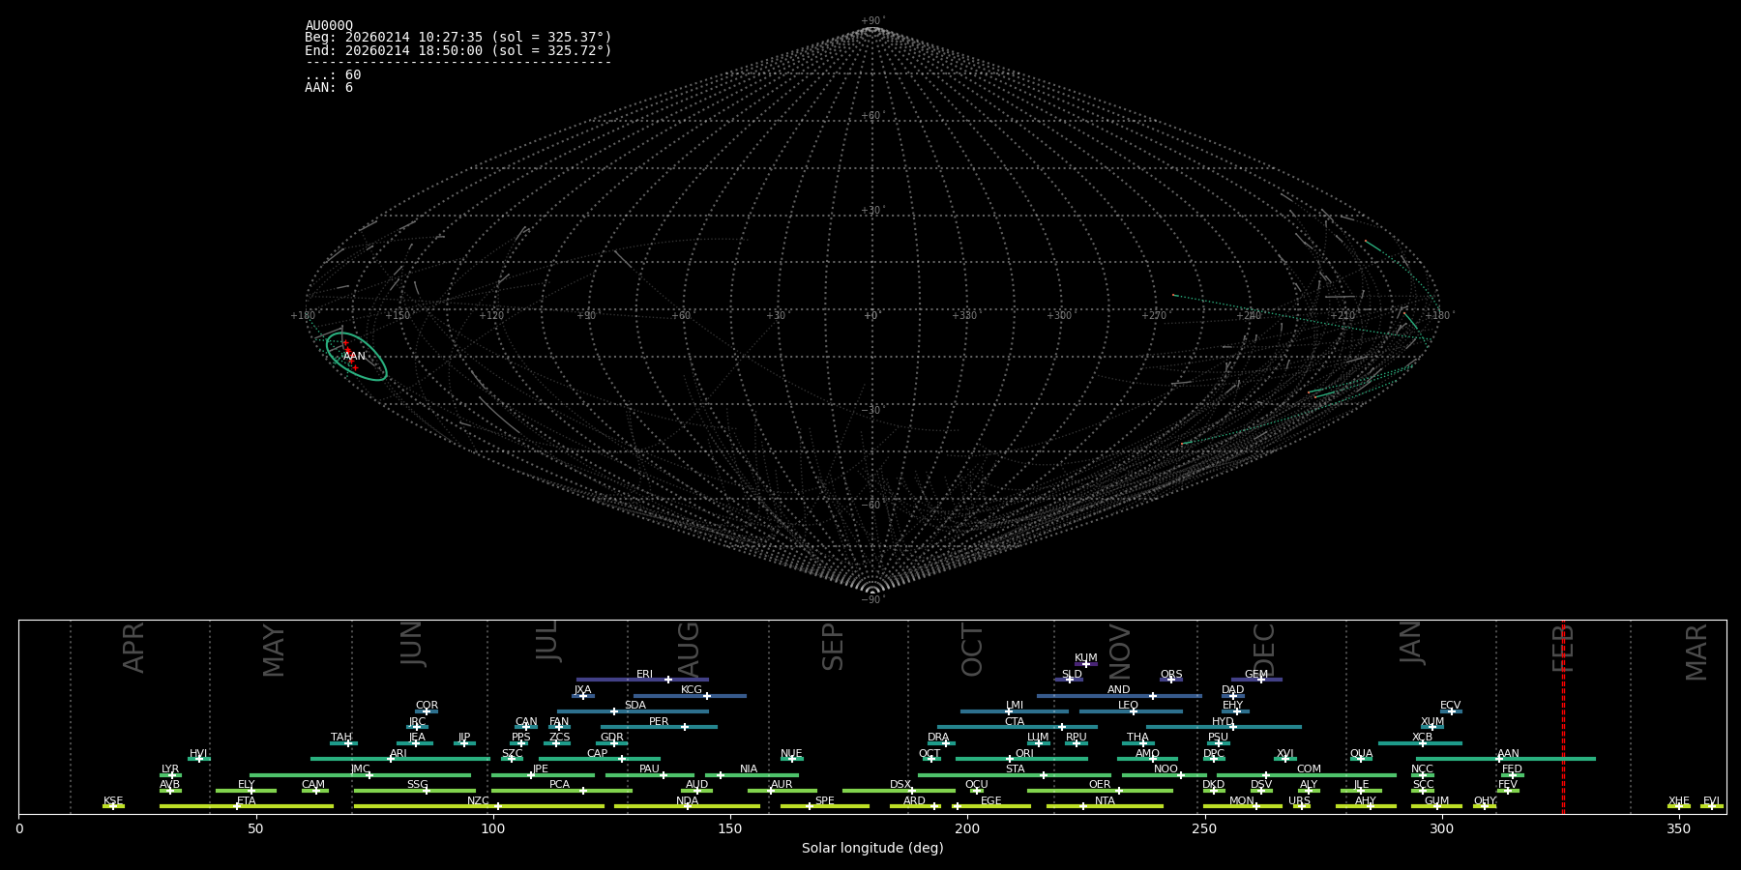
Task: Click the QUA shower label
Action: point(1361,754)
